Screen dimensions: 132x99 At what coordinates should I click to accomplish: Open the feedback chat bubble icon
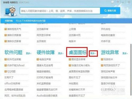112,2
